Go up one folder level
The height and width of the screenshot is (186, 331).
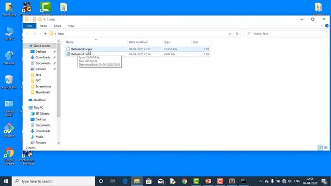pyautogui.click(x=45, y=34)
